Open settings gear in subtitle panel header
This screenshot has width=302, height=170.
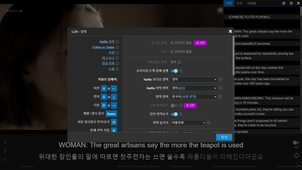coord(284,3)
